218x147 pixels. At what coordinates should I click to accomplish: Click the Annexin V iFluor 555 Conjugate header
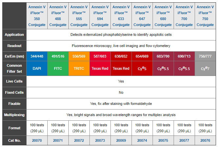79,16
